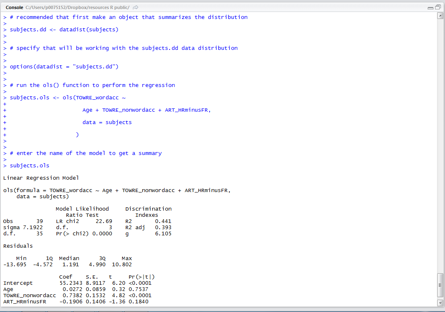Click the Residuals section heading
Viewport: 445px width, 312px height.
[x=18, y=246]
